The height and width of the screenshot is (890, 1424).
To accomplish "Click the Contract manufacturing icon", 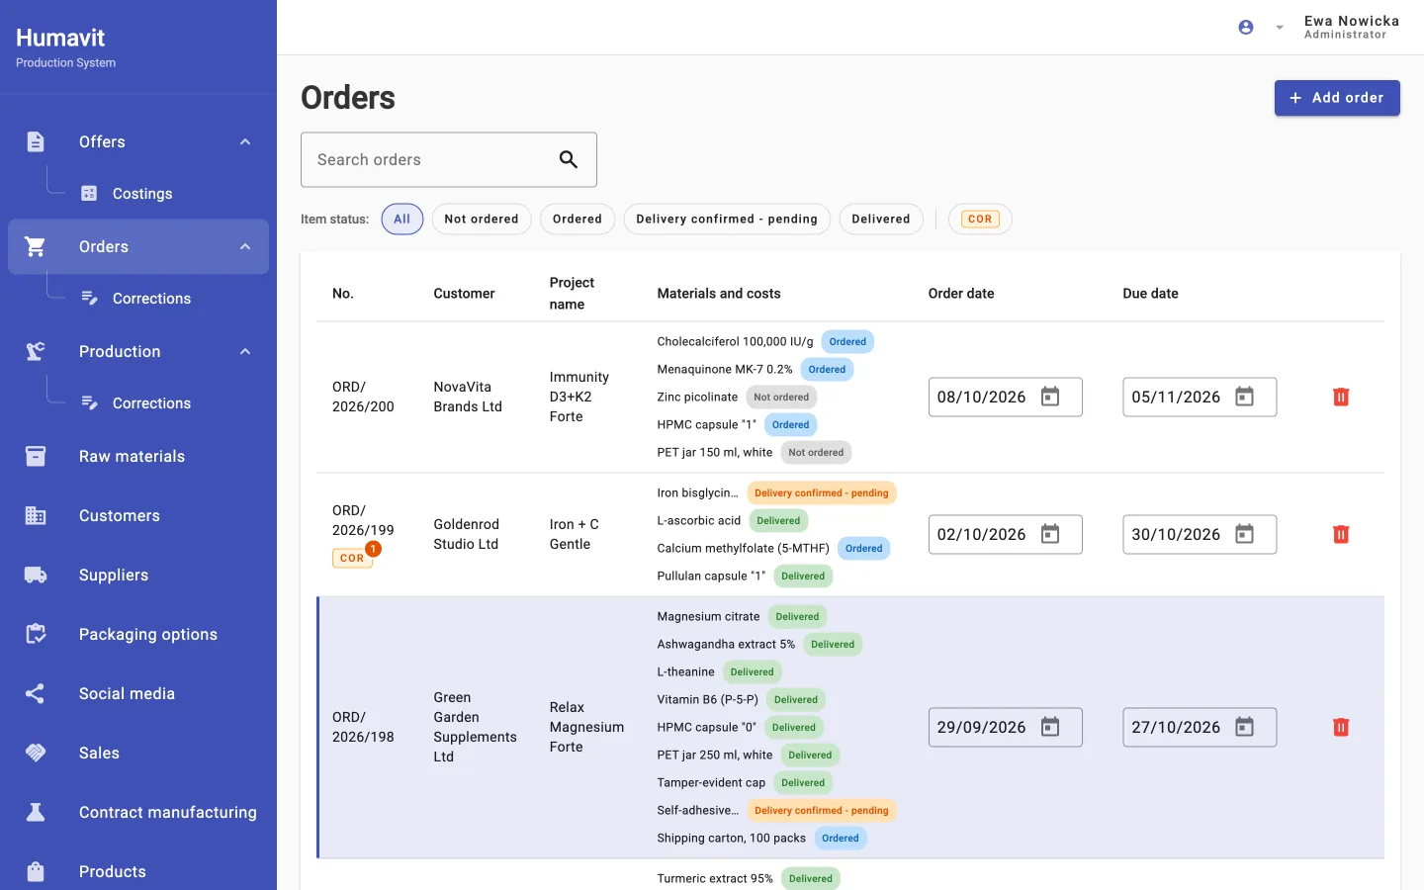I will click(x=36, y=812).
